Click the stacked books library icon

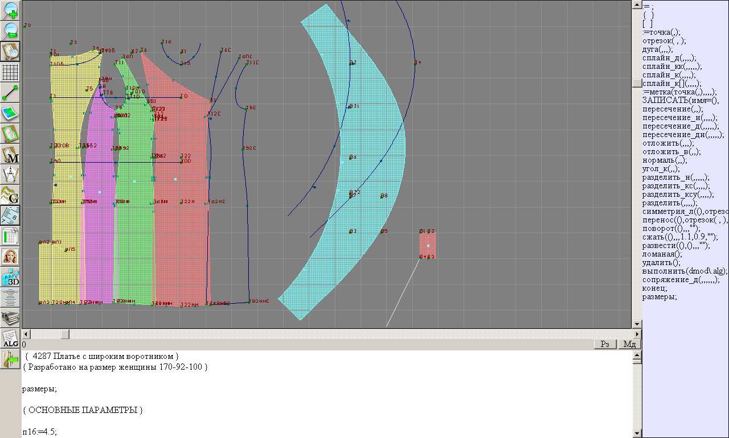11,317
